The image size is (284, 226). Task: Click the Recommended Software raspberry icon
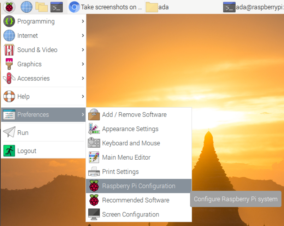coord(94,200)
